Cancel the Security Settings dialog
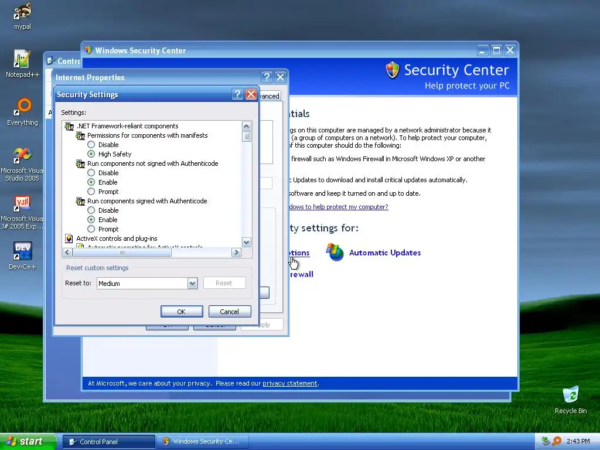600x450 pixels. click(x=230, y=312)
